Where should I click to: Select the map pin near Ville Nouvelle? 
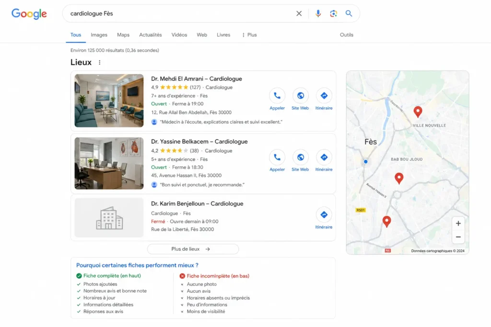pos(418,112)
